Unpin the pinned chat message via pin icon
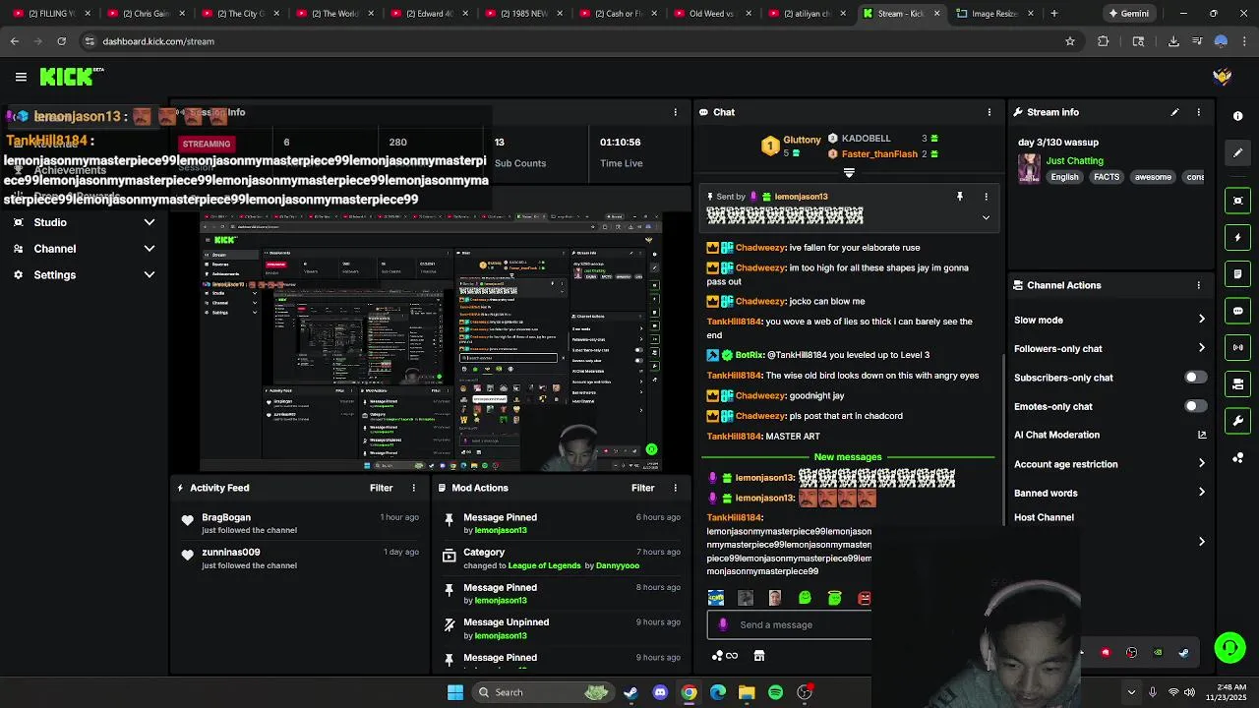 click(x=960, y=197)
